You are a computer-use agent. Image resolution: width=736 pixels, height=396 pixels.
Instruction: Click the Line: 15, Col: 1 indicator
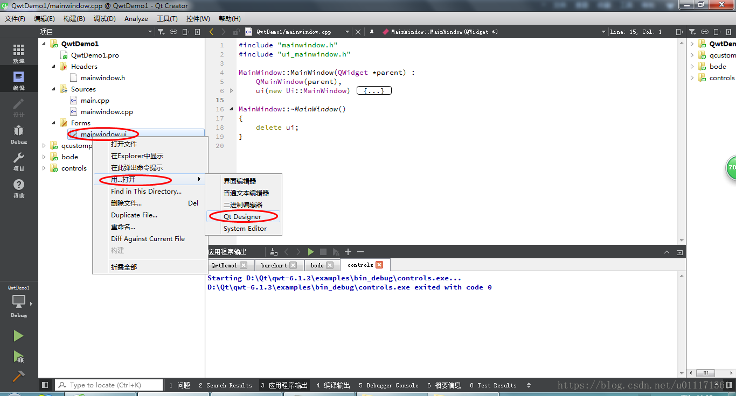[x=636, y=32]
